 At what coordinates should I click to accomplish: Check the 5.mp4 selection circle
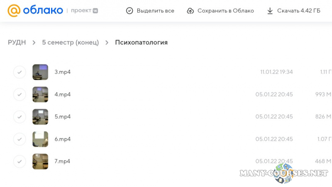click(x=20, y=117)
